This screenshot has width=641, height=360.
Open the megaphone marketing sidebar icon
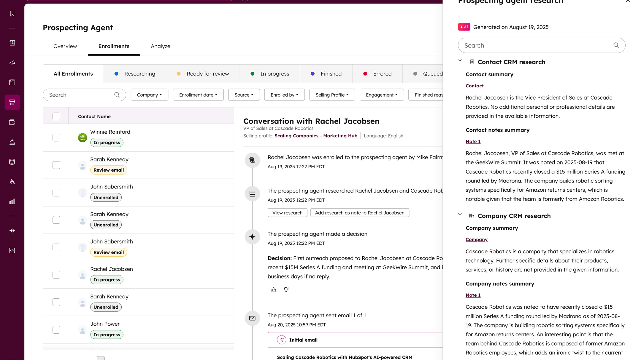pyautogui.click(x=12, y=63)
